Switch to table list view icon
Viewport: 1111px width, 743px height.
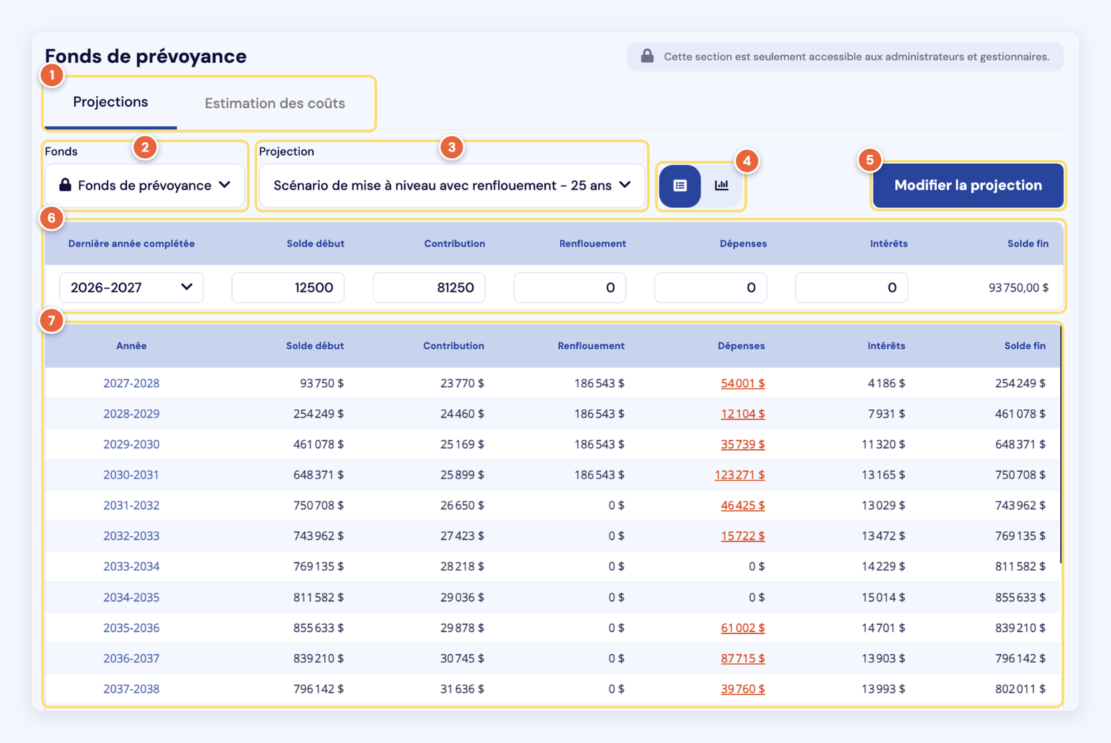point(680,186)
